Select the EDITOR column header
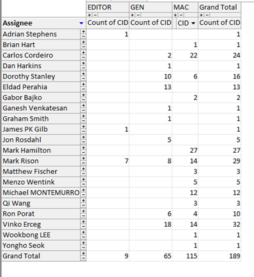254x277 pixels. 108,8
